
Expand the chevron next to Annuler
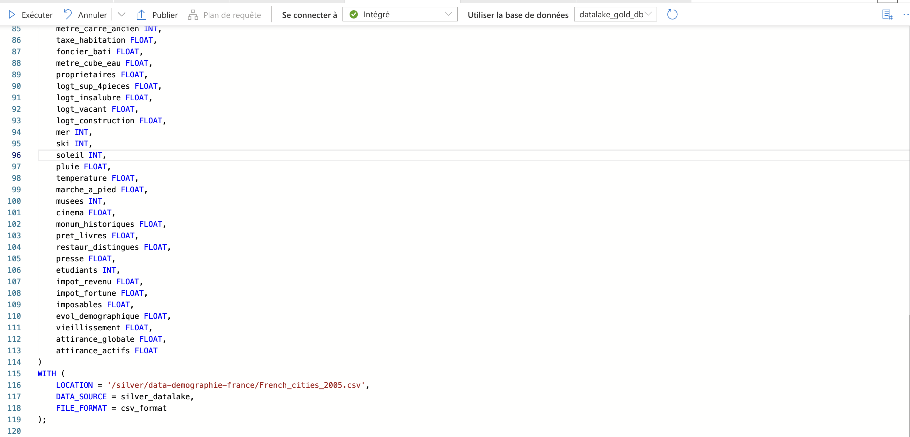(x=121, y=14)
